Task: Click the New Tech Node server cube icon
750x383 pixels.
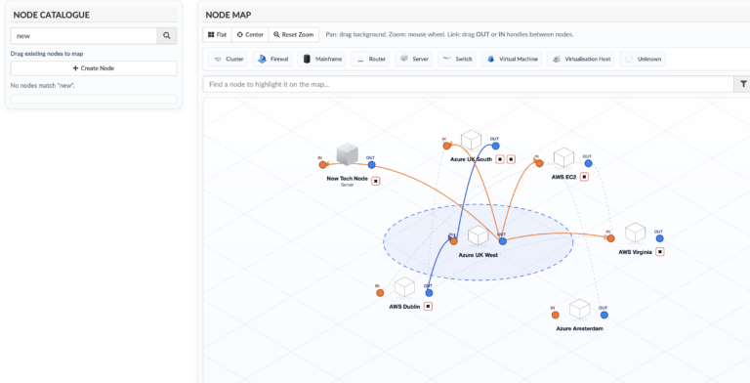Action: click(x=348, y=154)
